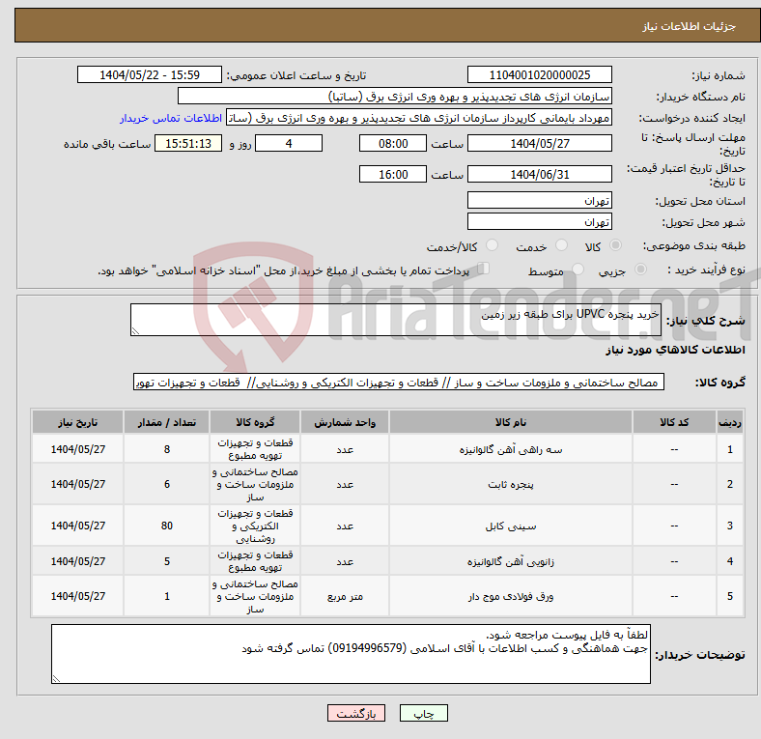Click the اطلاعات کالاهای مورد نیاز heading

[675, 350]
